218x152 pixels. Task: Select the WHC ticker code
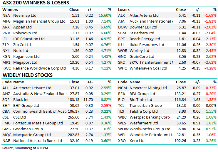pos(123,68)
